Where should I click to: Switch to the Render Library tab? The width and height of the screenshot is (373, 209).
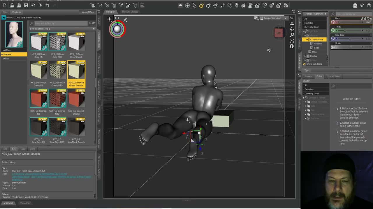point(130,12)
